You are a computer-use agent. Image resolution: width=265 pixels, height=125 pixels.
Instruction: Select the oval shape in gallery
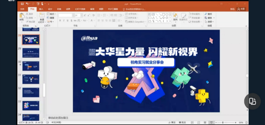tap(167, 15)
